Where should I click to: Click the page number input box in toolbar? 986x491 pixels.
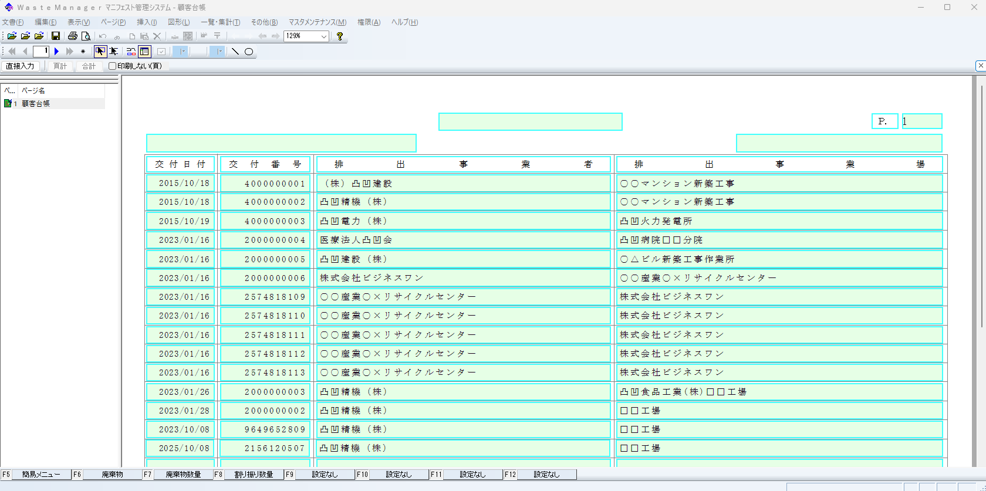coord(41,52)
